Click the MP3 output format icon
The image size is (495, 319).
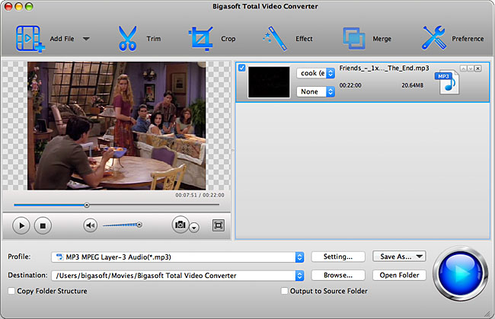(x=447, y=82)
